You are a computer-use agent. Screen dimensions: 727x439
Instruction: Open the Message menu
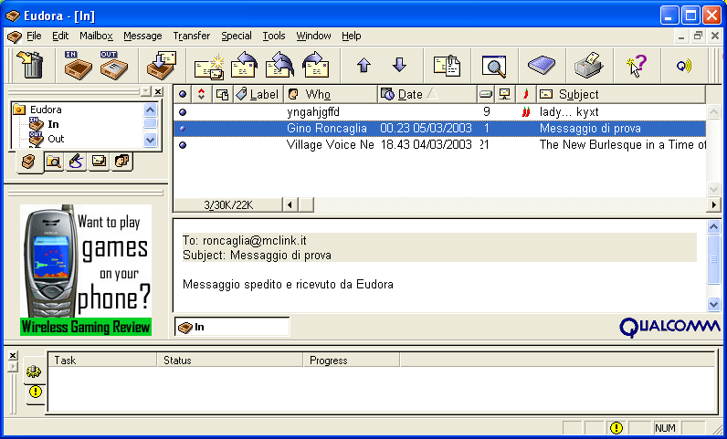(x=142, y=36)
